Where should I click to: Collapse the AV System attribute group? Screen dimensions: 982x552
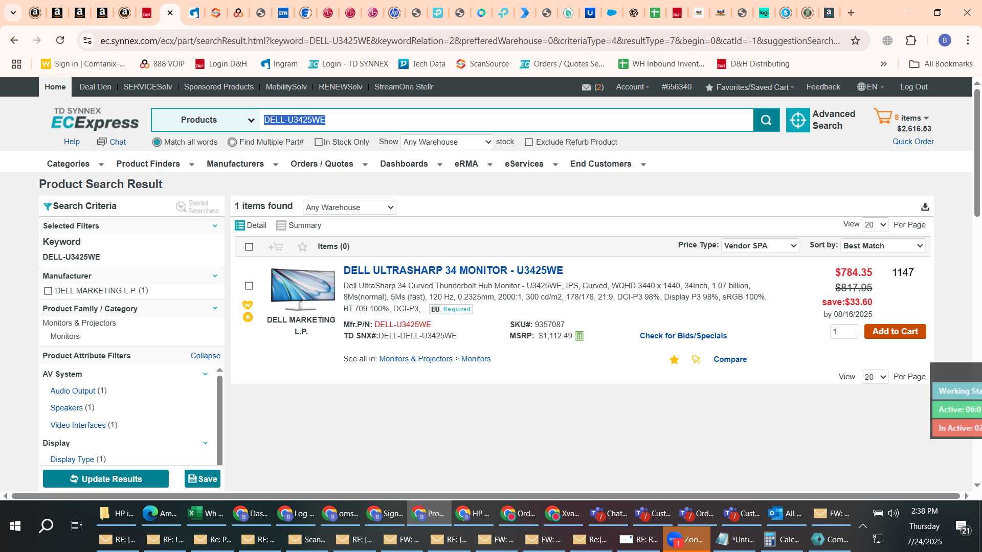205,374
